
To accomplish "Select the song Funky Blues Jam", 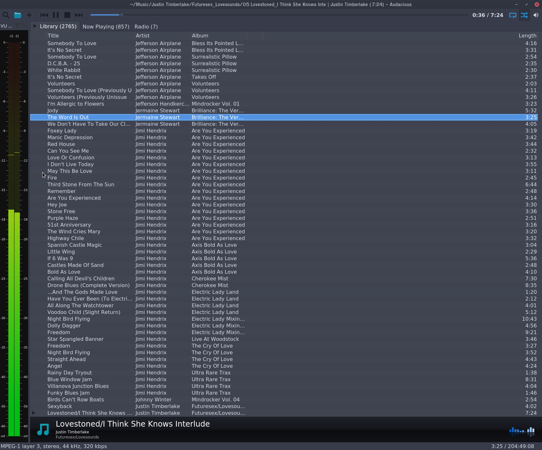I will click(284, 393).
